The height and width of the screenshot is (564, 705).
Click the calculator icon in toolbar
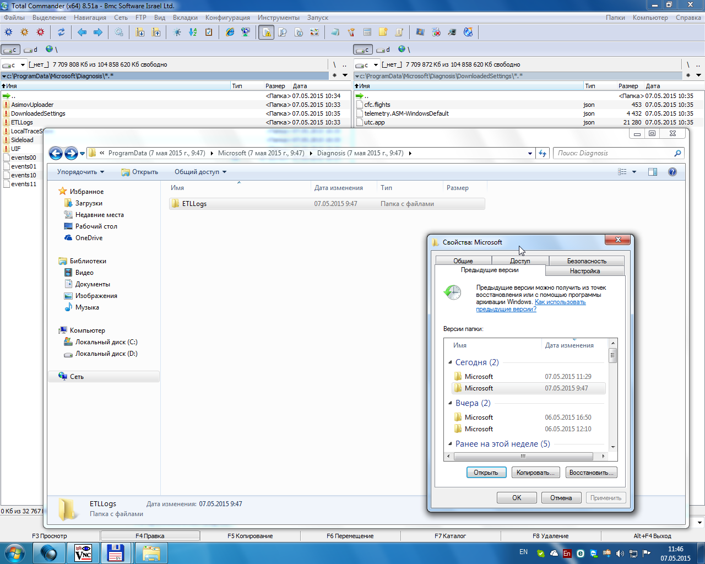367,32
